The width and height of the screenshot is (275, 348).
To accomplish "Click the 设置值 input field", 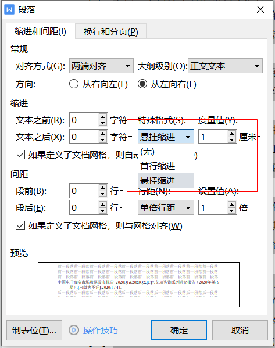I will point(213,207).
